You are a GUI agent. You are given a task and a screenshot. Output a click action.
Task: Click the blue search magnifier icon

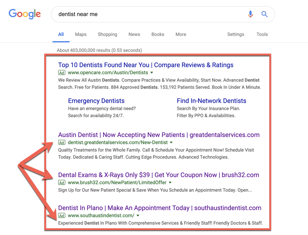(264, 14)
